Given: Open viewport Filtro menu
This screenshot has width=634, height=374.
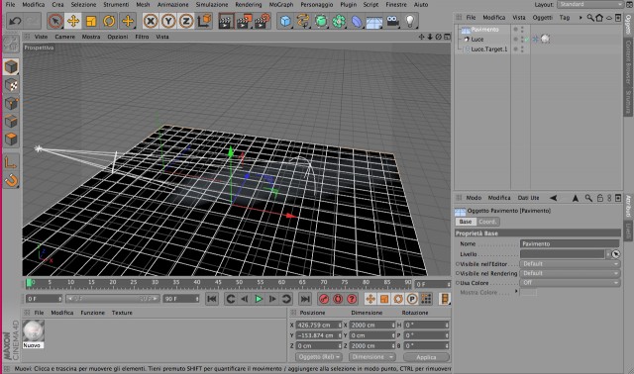Looking at the screenshot, I should click(x=142, y=37).
